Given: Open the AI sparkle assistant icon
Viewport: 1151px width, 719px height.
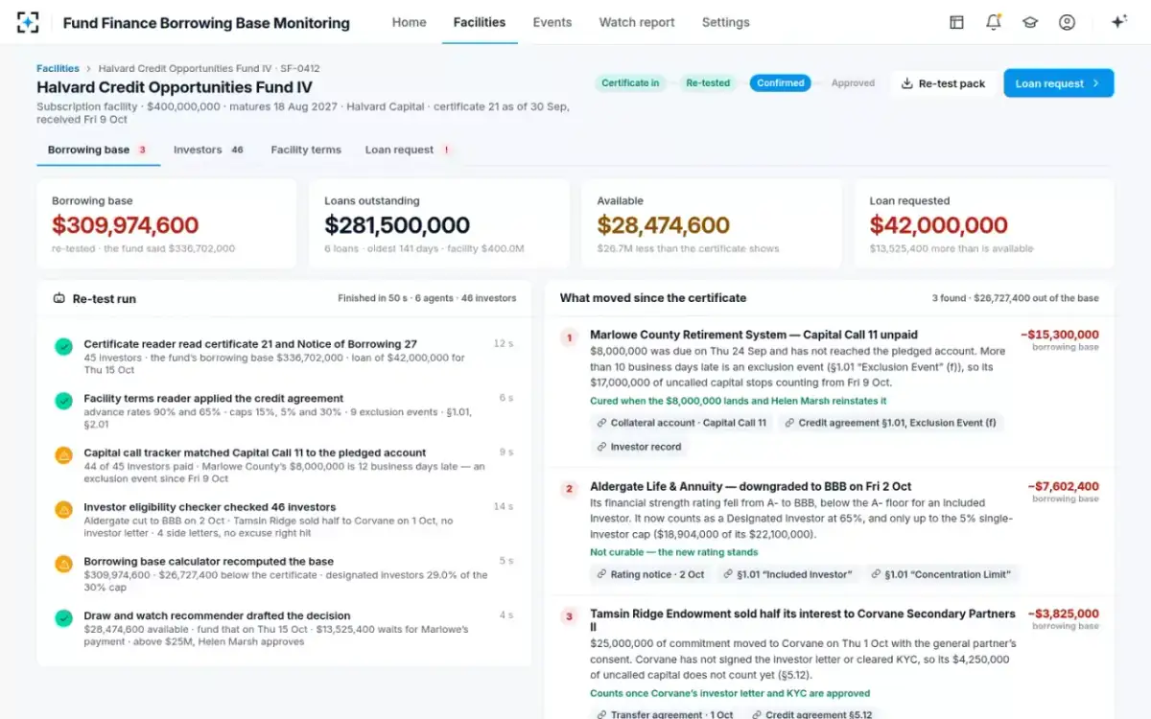Looking at the screenshot, I should pos(1118,22).
